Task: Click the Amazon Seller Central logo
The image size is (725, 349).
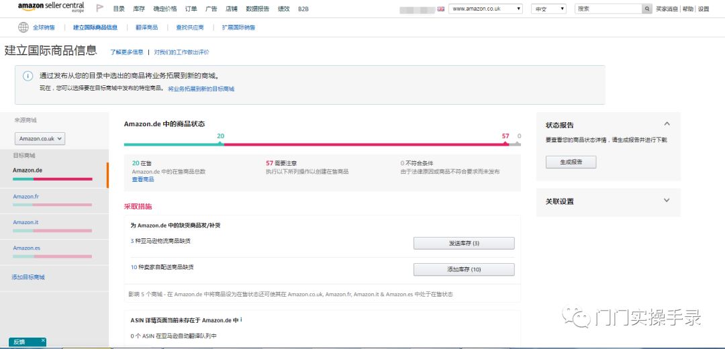Action: point(51,7)
